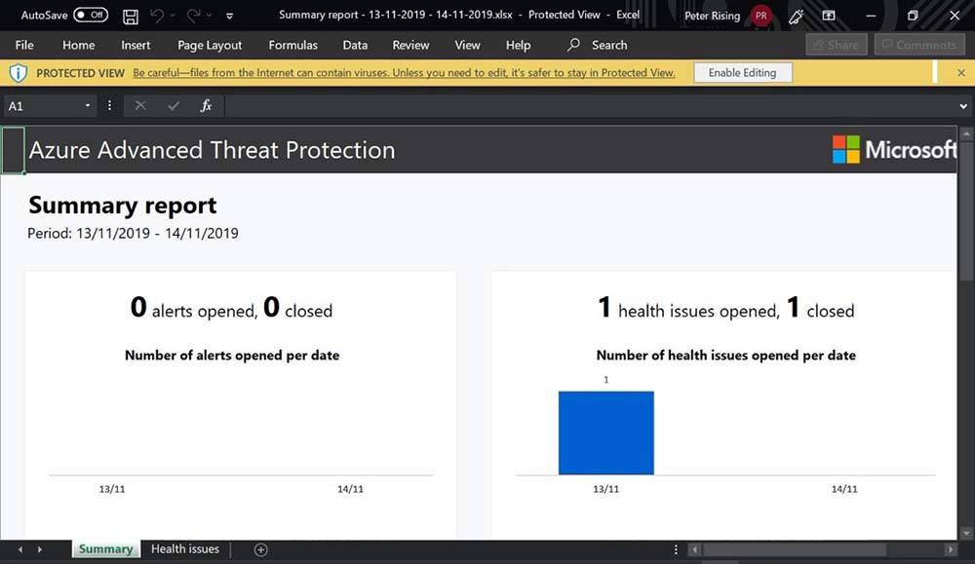Click the blue 13/11 health issues bar
The height and width of the screenshot is (564, 975).
pyautogui.click(x=606, y=432)
